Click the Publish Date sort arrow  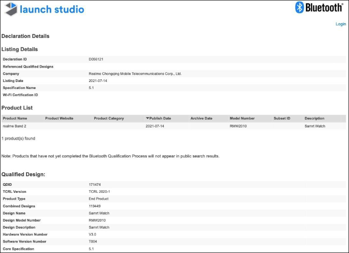[x=147, y=118]
